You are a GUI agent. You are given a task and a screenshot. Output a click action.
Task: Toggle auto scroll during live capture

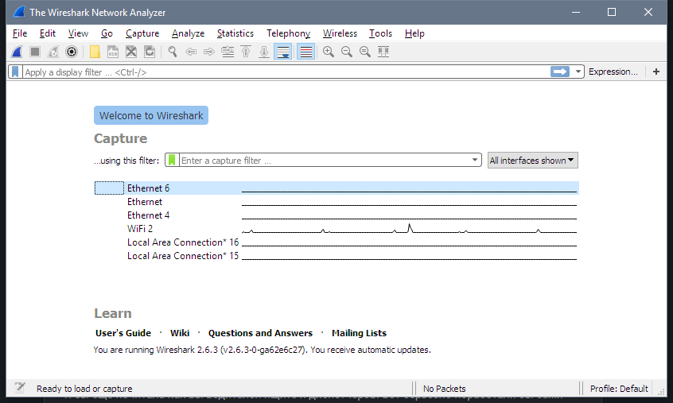click(x=283, y=52)
